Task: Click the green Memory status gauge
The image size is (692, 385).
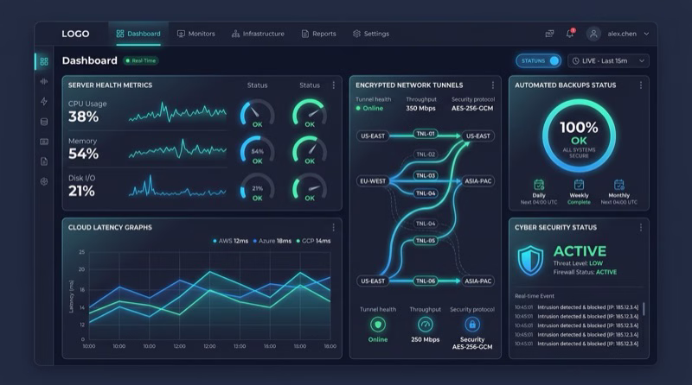Action: coord(310,151)
